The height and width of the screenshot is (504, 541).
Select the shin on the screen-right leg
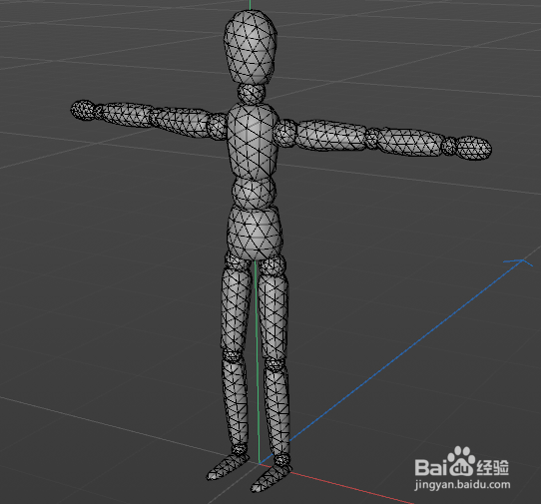pos(277,410)
